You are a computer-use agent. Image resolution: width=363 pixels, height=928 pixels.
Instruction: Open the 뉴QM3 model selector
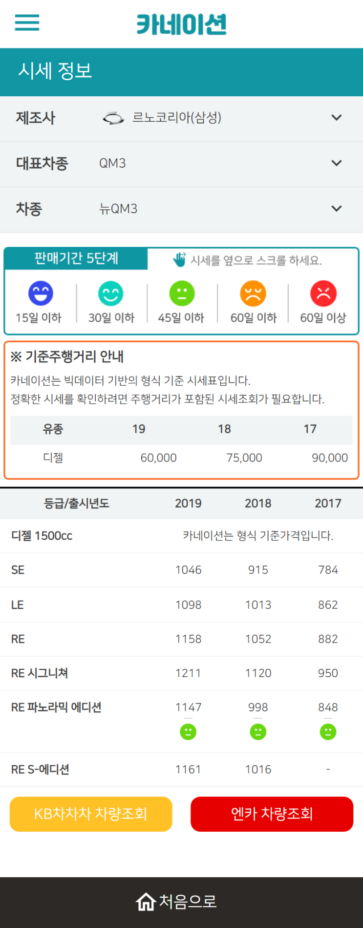click(x=181, y=209)
